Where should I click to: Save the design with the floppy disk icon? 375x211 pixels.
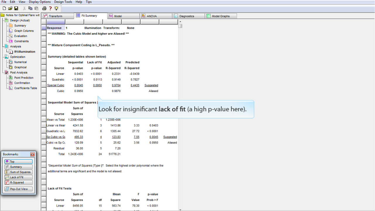[16, 8]
